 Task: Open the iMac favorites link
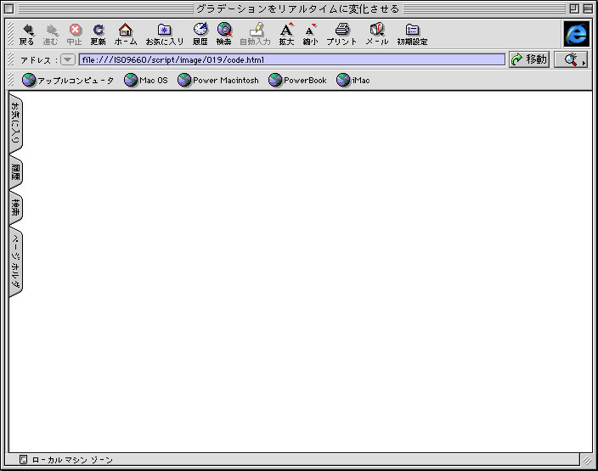tap(353, 81)
